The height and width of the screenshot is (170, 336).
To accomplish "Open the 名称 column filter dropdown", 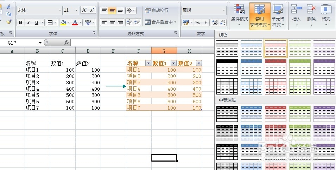I will (x=148, y=63).
